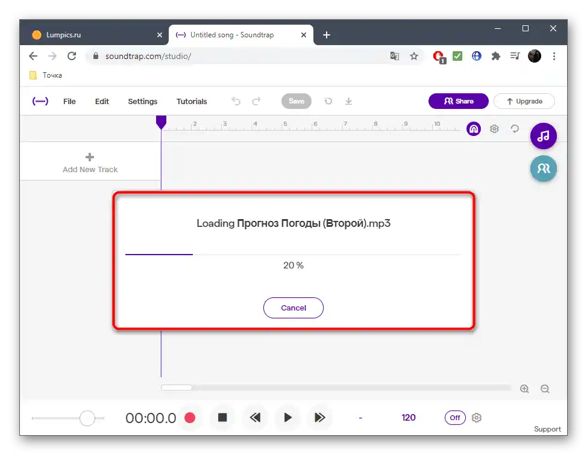587x455 pixels.
Task: Click the play button
Action: pos(287,417)
